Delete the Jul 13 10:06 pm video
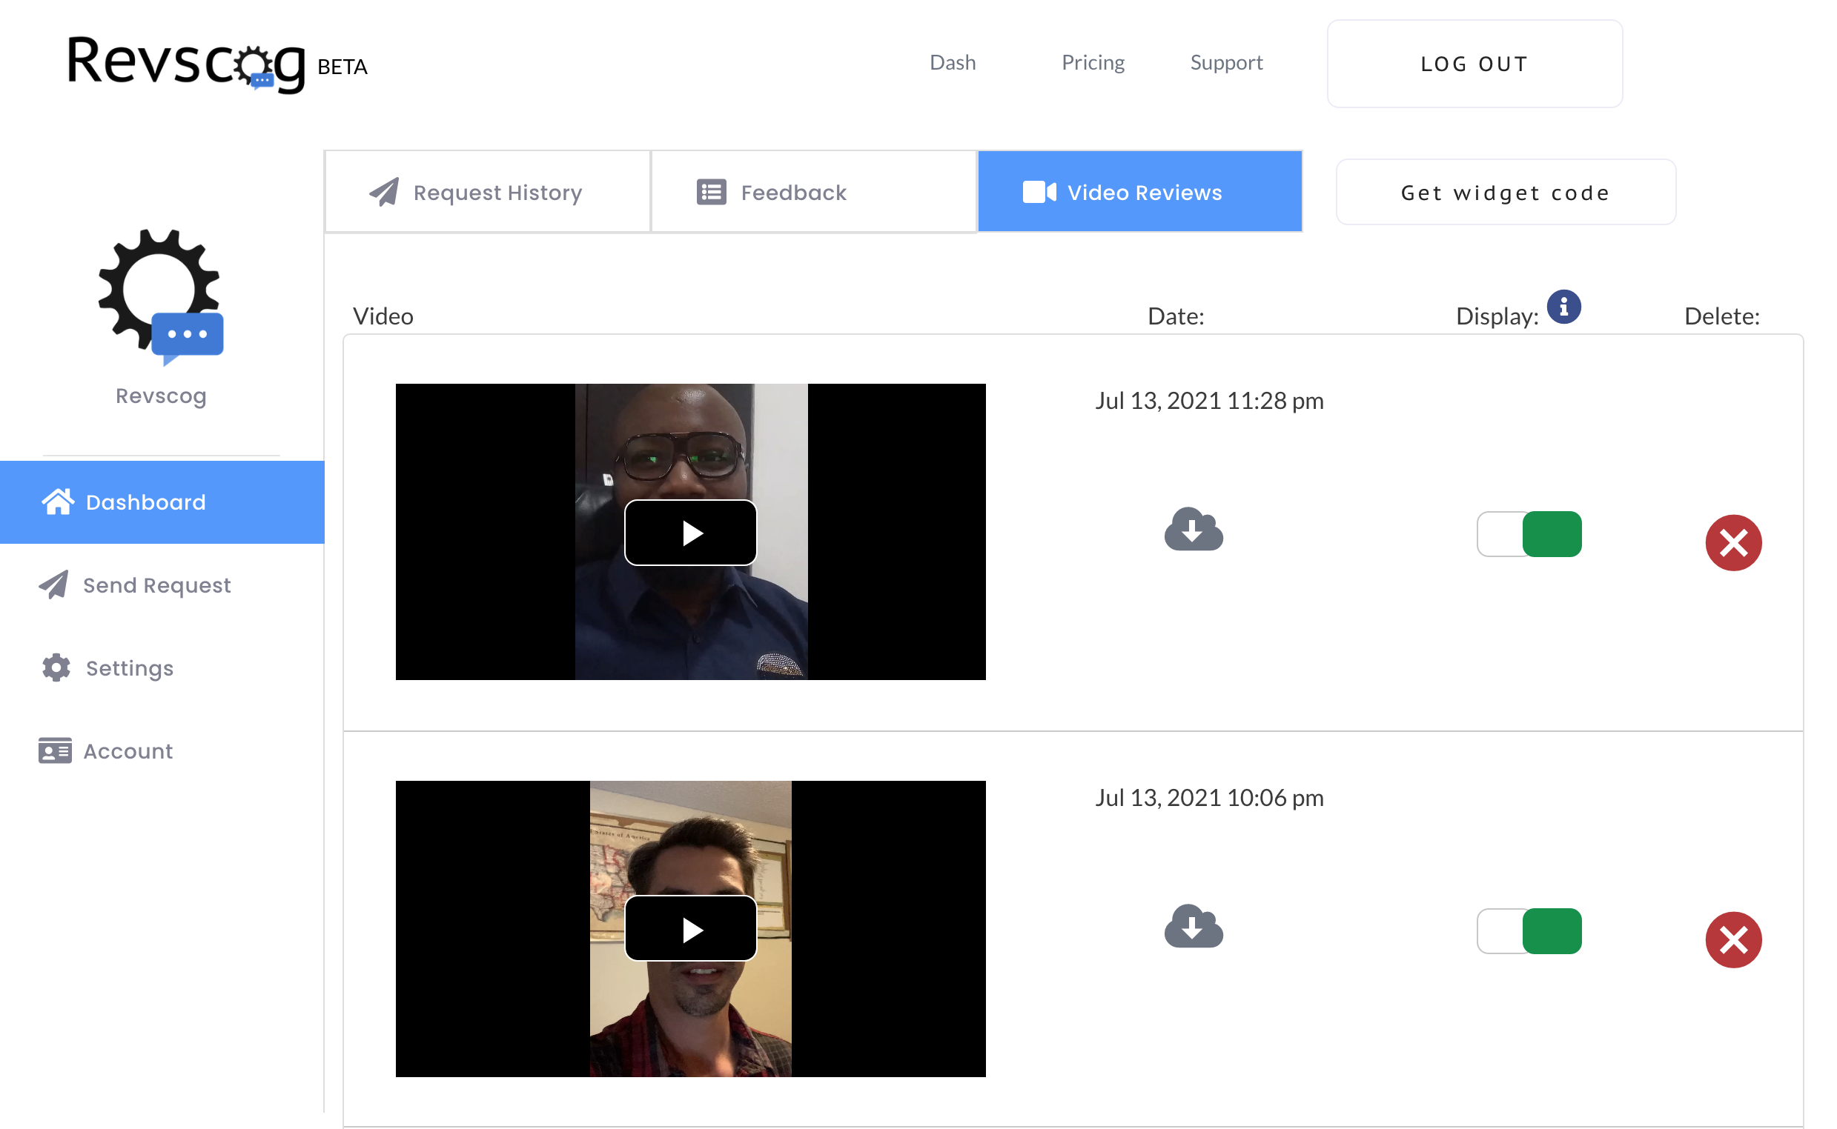This screenshot has height=1129, width=1837. [1732, 939]
